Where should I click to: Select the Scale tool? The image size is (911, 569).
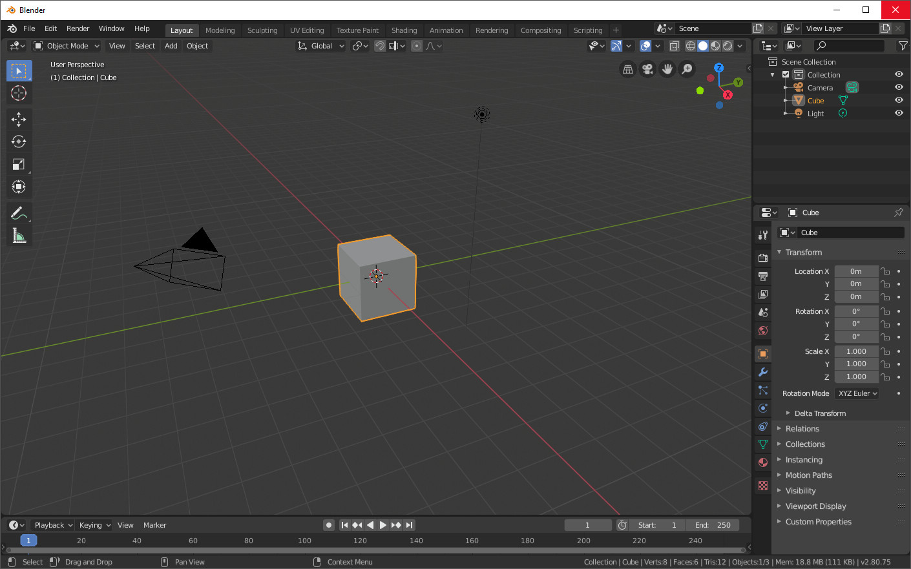click(x=19, y=165)
